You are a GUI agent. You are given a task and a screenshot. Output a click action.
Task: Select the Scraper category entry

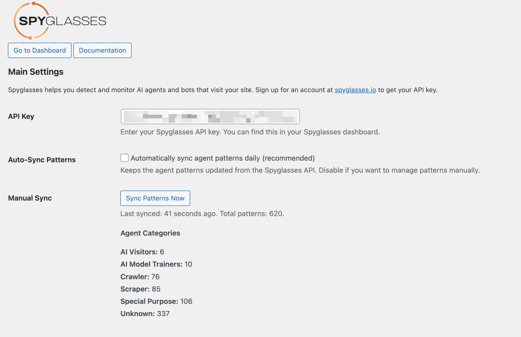(x=140, y=289)
